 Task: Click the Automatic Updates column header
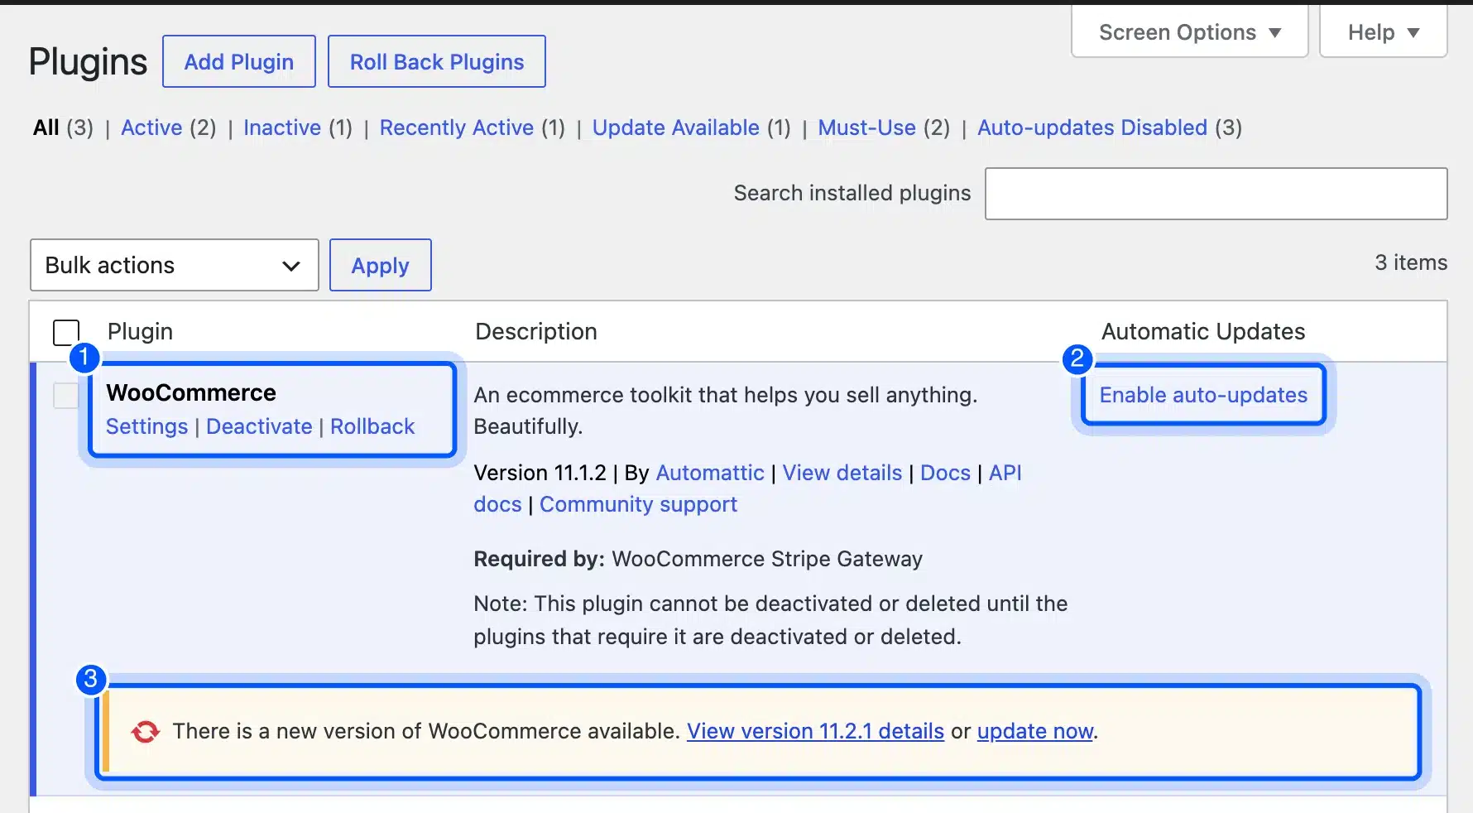click(x=1203, y=331)
